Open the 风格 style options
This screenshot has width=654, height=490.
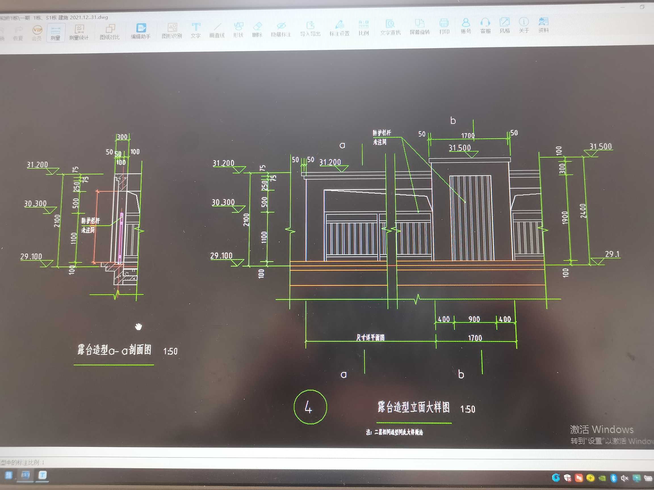coord(505,25)
